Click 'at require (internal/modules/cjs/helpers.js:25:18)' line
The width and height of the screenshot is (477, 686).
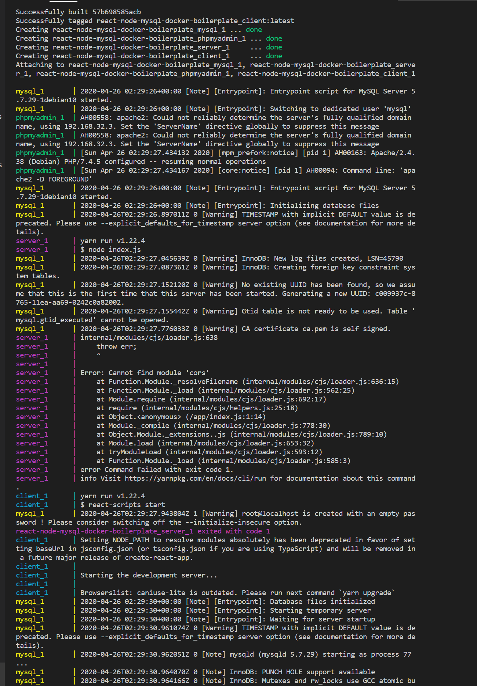197,408
